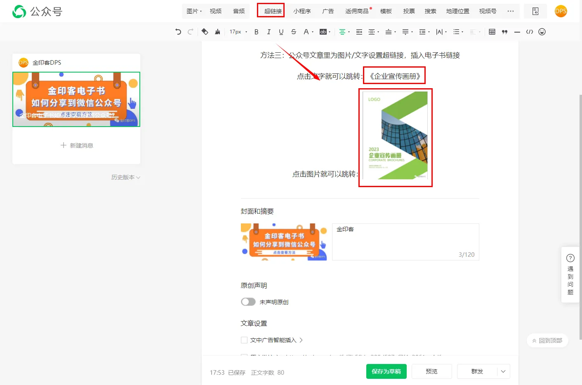582x385 pixels.
Task: Open the emoji picker
Action: [542, 32]
